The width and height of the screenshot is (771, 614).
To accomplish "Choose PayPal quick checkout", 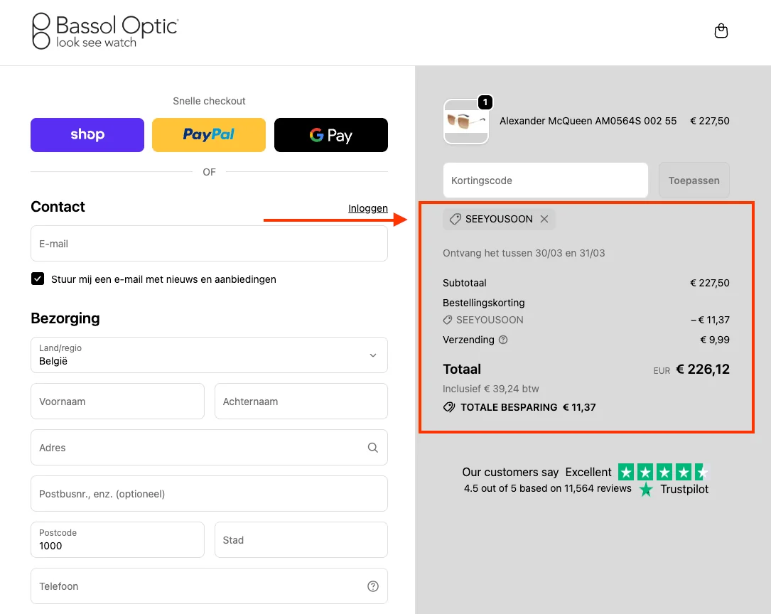I will coord(209,135).
